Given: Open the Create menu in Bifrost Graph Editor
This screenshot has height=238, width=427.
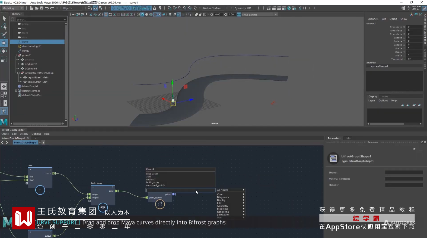Looking at the screenshot, I should coord(5,134).
